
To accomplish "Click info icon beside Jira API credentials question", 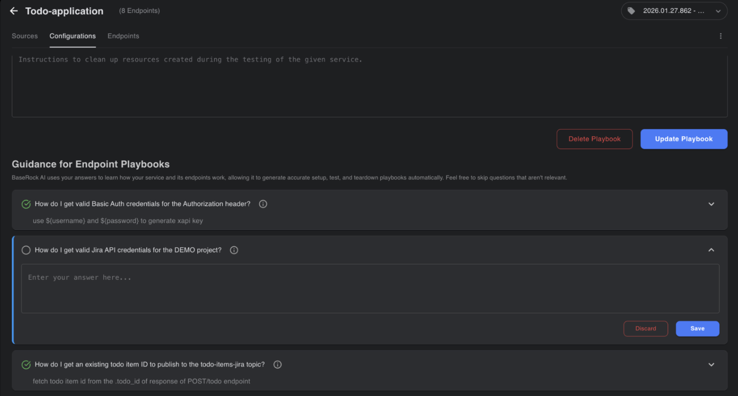I will point(234,250).
